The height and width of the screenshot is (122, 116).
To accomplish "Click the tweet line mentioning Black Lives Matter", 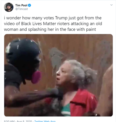I will pyautogui.click(x=53, y=24).
